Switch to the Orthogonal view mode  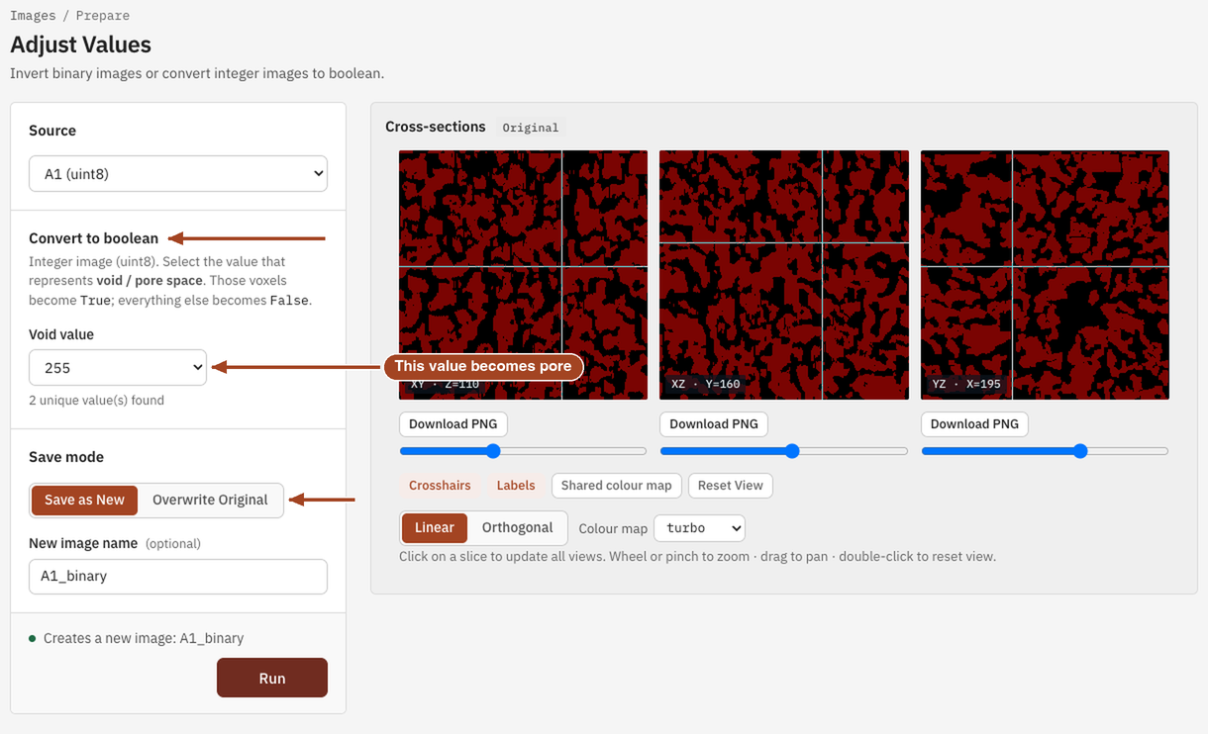(x=517, y=527)
